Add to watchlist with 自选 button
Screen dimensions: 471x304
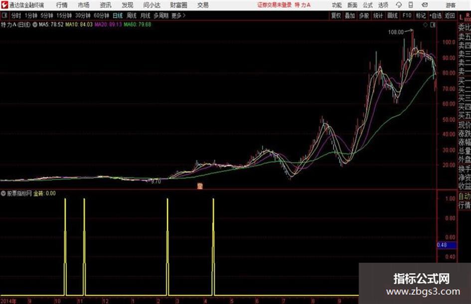coord(436,15)
